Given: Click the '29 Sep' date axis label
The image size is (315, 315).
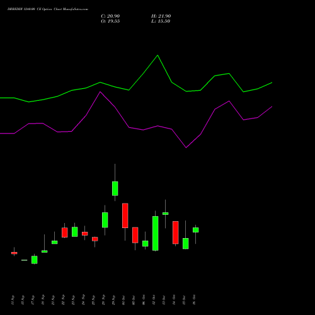Looking at the screenshot, I should click(x=113, y=300).
